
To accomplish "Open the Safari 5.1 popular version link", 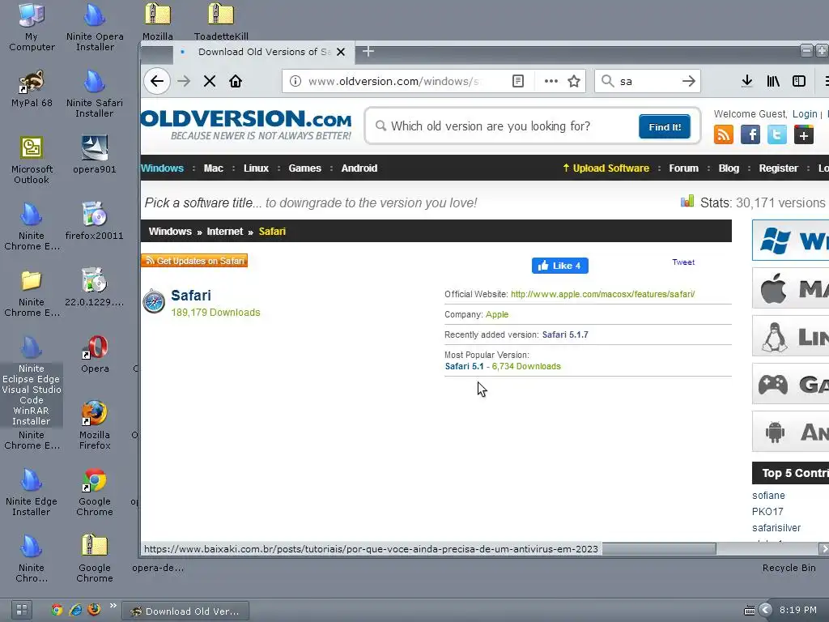I will (464, 367).
